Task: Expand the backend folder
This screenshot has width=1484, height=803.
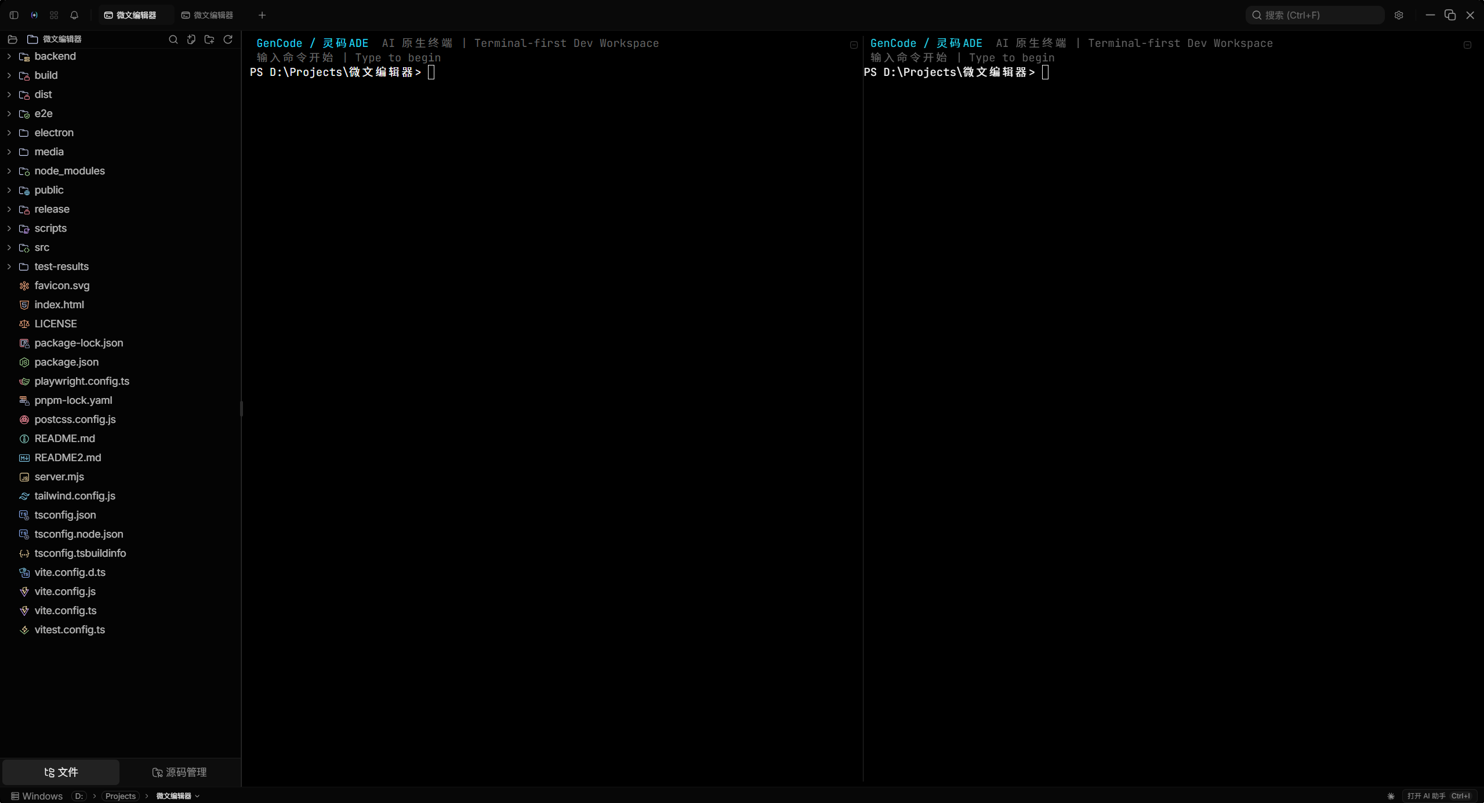Action: (9, 56)
